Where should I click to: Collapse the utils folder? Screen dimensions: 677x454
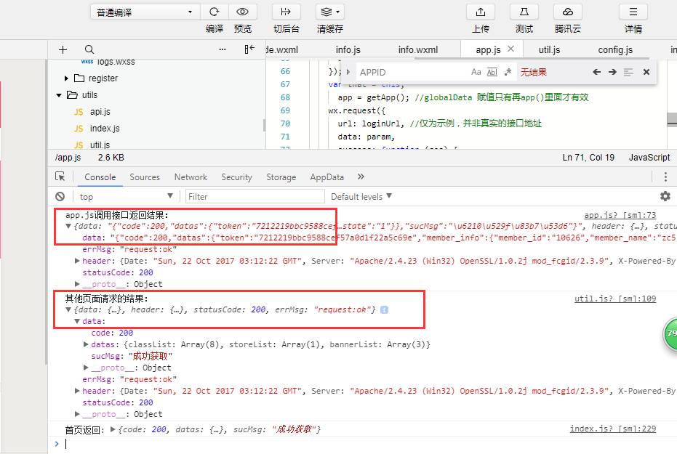(59, 95)
